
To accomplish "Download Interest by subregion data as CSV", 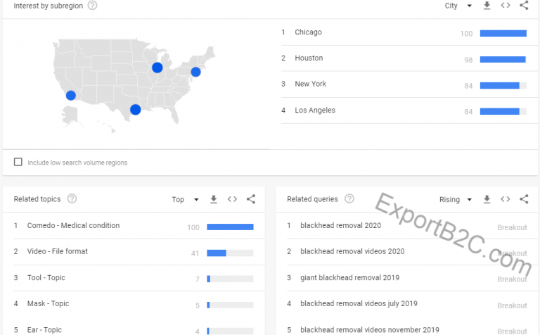I will (487, 6).
